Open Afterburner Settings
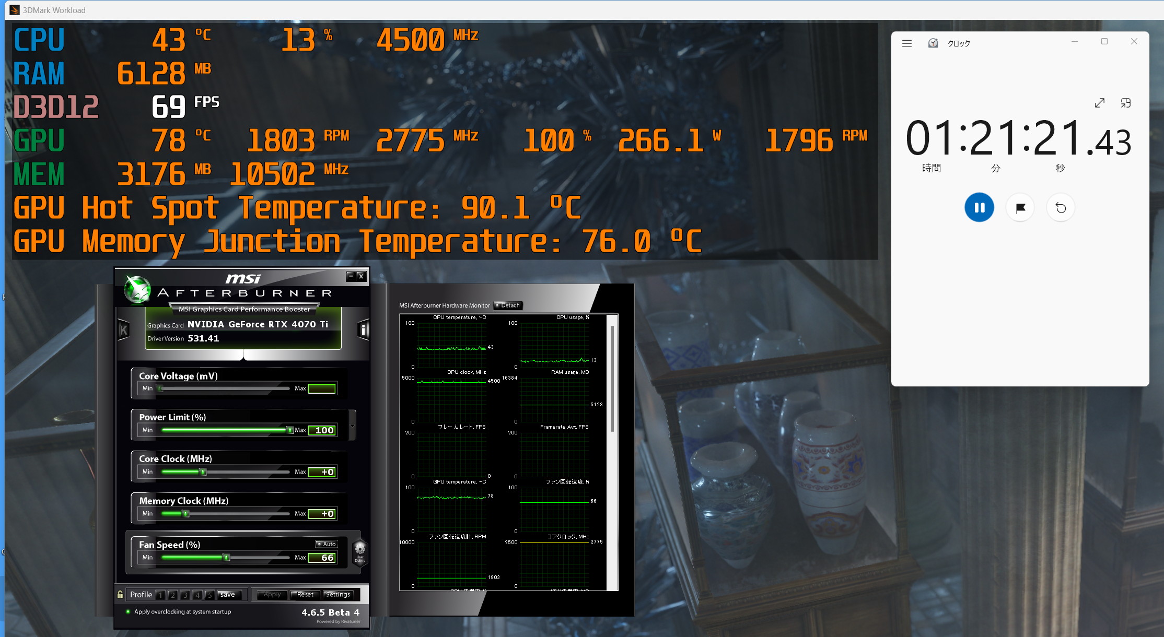Viewport: 1164px width, 637px height. 338,595
